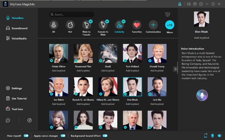Click the random voice dice icon

167,14
